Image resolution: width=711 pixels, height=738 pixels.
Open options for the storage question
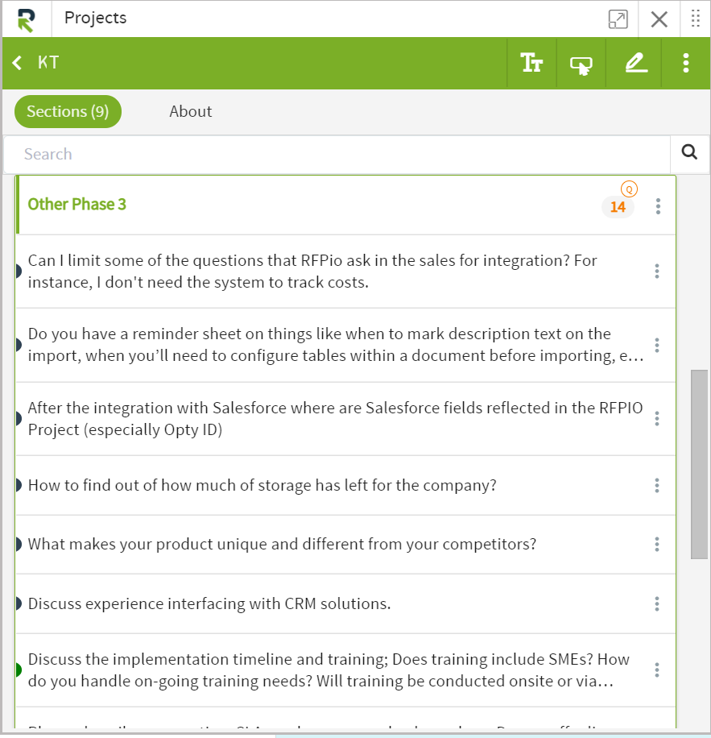[657, 485]
